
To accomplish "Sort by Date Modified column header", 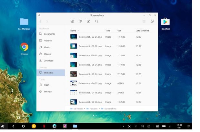I will [x=142, y=31].
